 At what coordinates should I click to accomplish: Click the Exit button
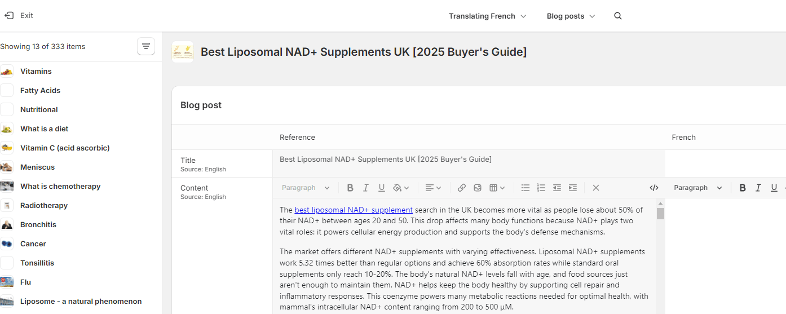coord(20,16)
